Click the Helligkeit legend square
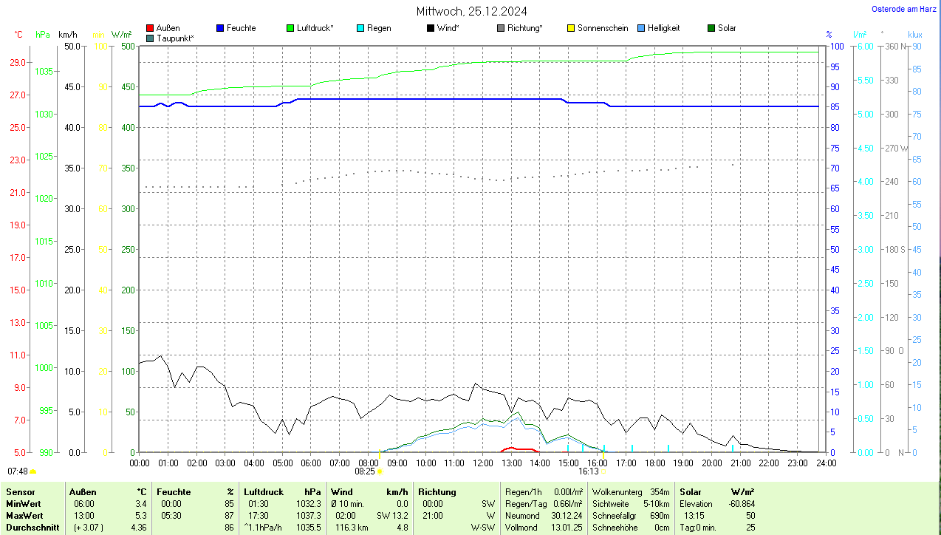Viewport: 941px width, 535px height. point(641,28)
